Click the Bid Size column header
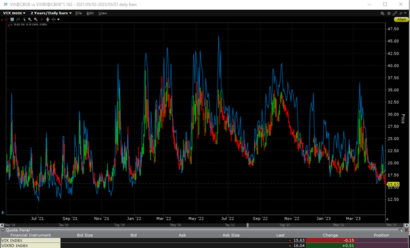This screenshot has width=410, height=248. (x=85, y=236)
